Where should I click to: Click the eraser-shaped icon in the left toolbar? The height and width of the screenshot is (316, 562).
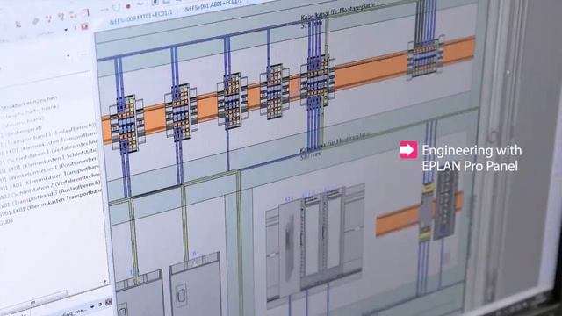pyautogui.click(x=35, y=21)
